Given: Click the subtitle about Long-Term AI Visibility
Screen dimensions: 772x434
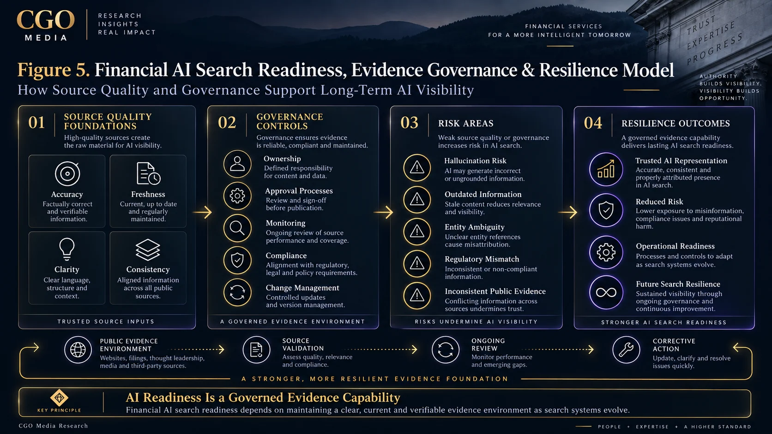Looking at the screenshot, I should point(246,90).
